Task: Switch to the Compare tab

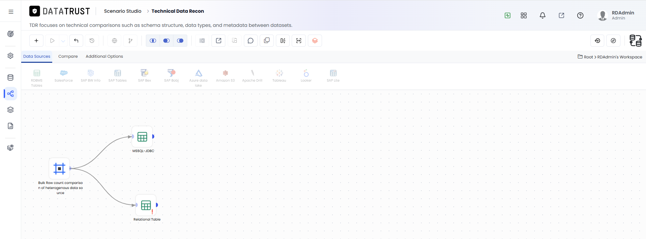Action: click(x=68, y=56)
